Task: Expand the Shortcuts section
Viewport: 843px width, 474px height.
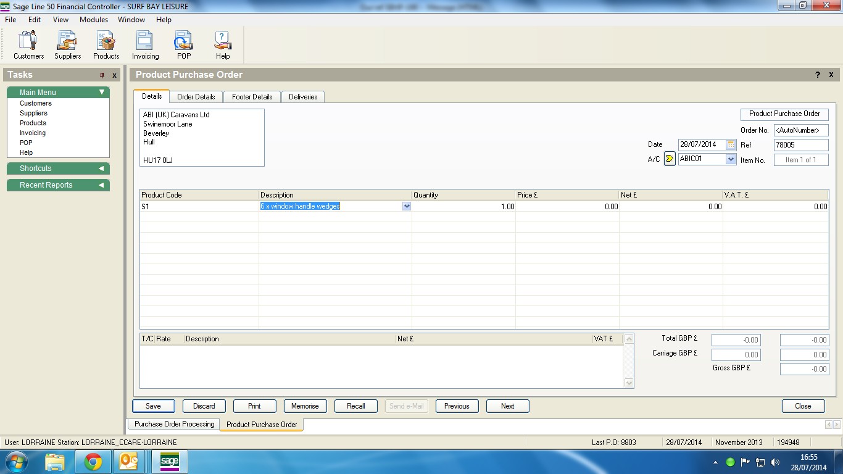Action: pos(101,168)
